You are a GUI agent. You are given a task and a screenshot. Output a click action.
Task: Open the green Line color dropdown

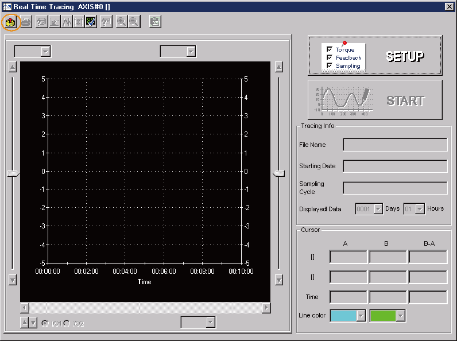[401, 315]
